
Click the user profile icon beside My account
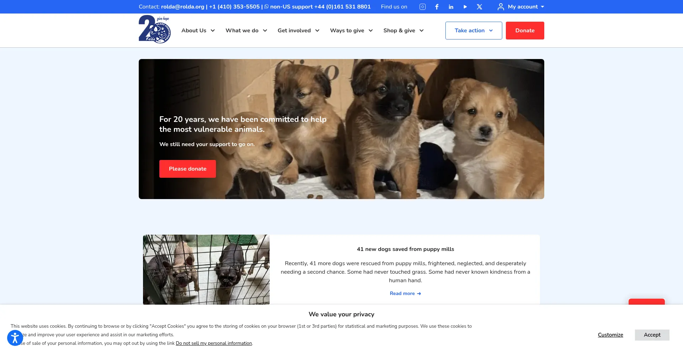(501, 7)
